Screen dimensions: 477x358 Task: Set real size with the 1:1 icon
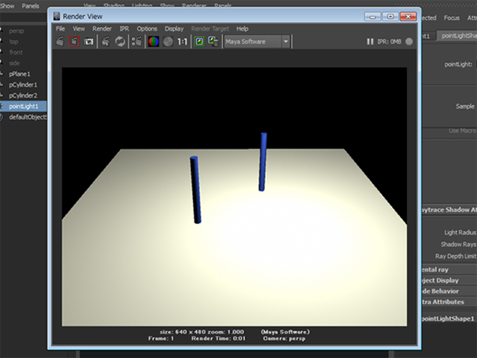[x=182, y=42]
